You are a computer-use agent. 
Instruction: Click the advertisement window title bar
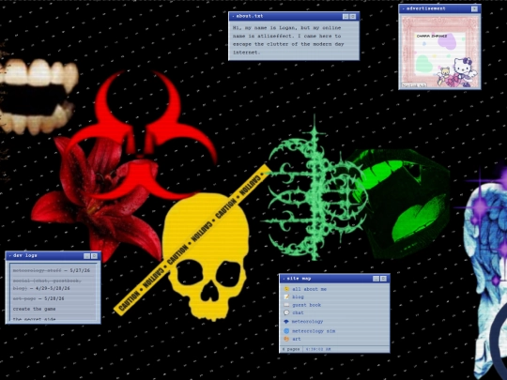pos(439,8)
